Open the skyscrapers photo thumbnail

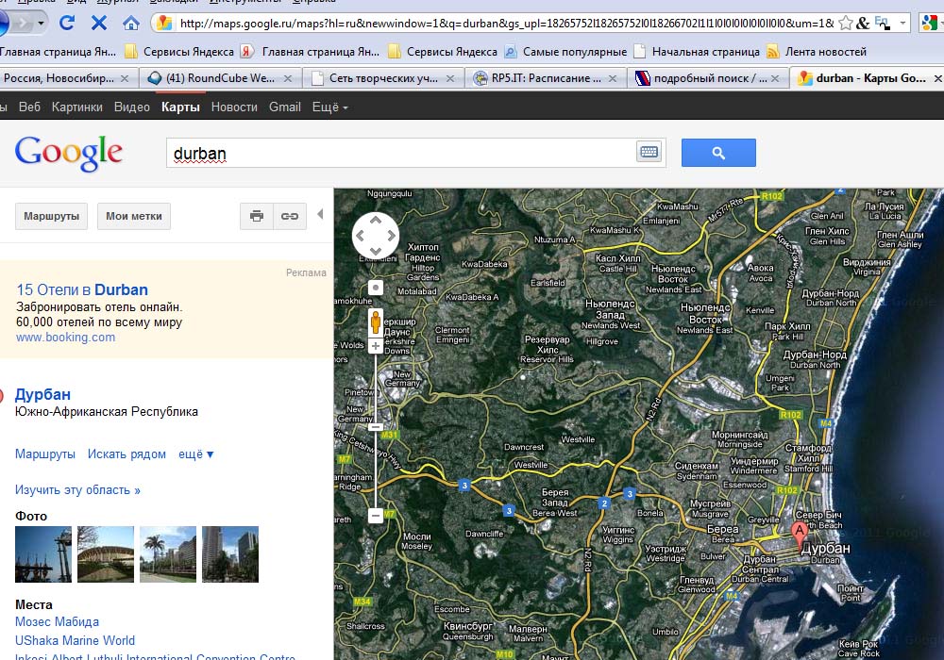(230, 554)
